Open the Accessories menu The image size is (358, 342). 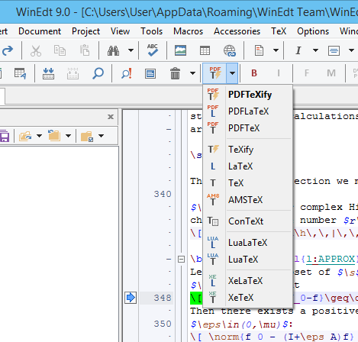point(237,31)
